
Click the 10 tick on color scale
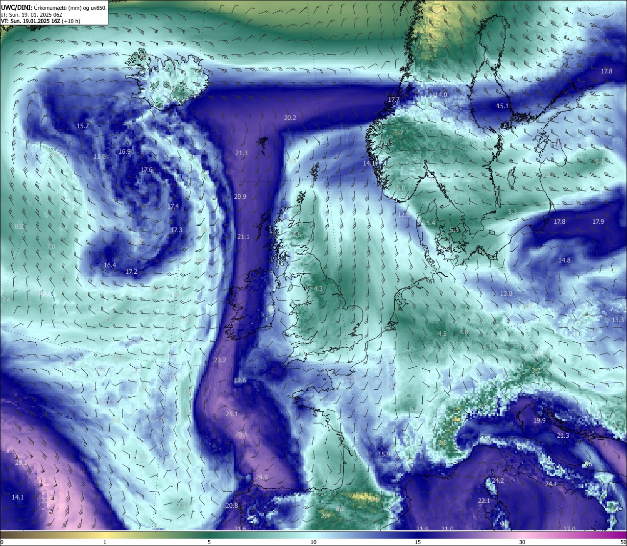coord(313,542)
